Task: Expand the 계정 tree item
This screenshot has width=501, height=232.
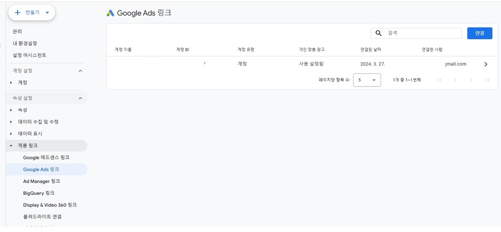Action: (11, 83)
